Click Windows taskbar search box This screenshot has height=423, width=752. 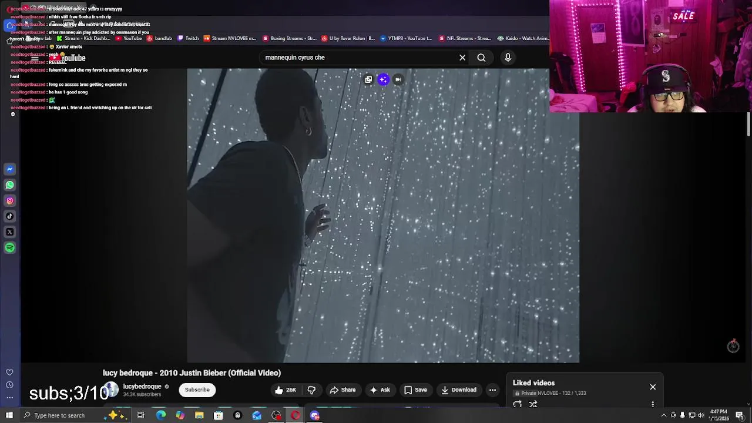(75, 415)
